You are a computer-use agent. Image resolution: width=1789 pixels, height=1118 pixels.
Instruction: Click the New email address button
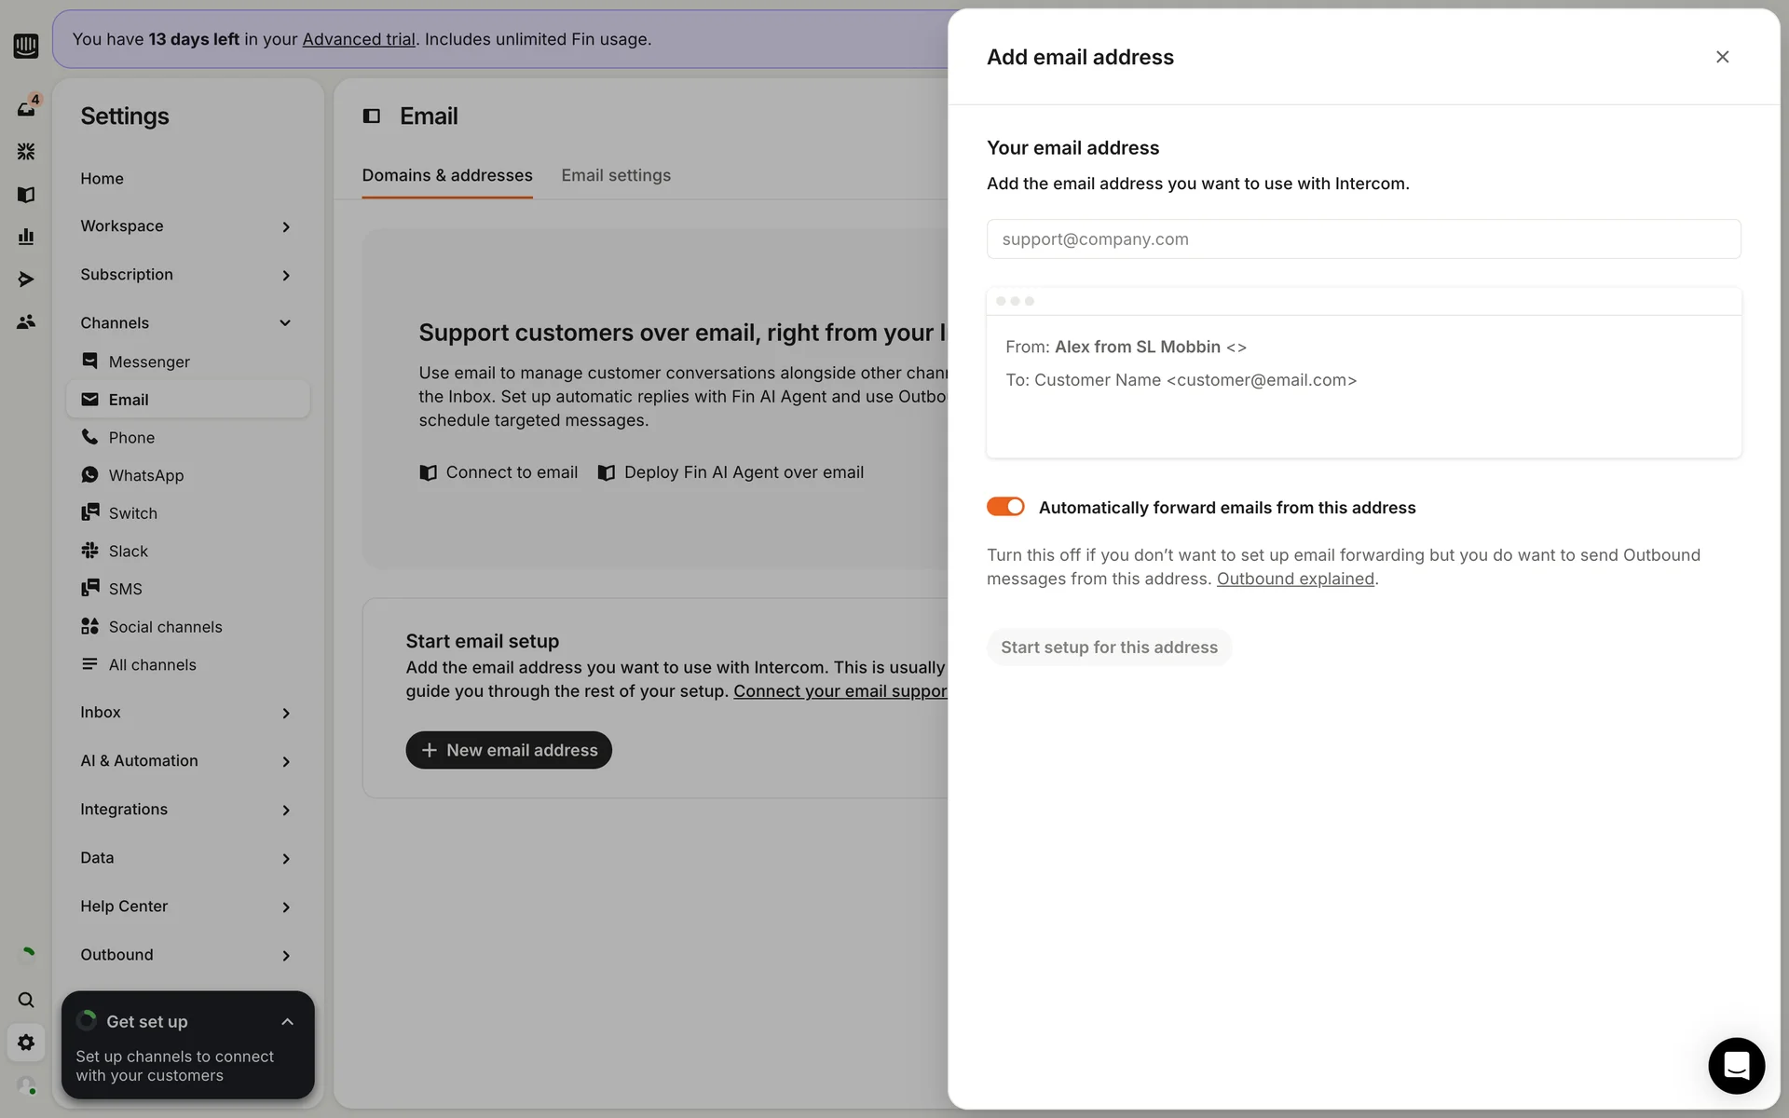point(509,750)
